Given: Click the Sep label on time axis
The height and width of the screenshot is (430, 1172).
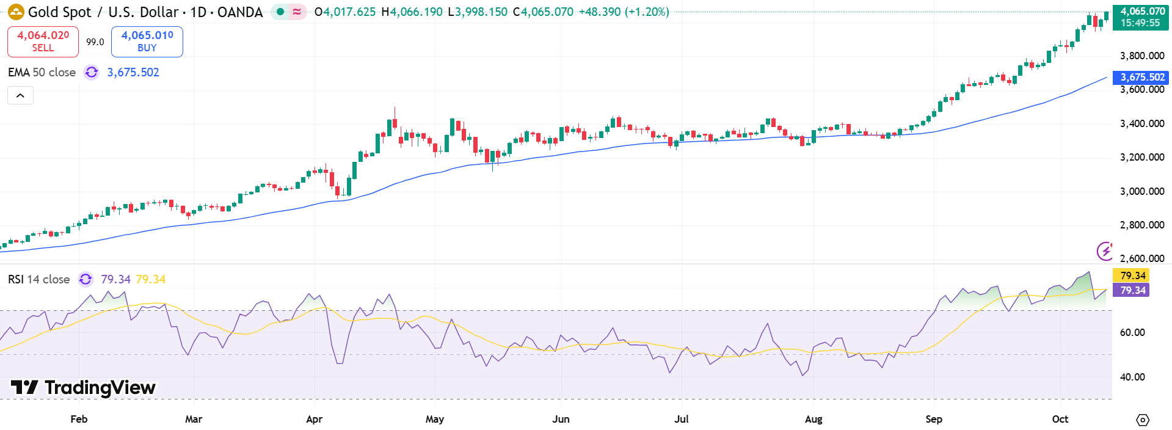Looking at the screenshot, I should [x=933, y=419].
